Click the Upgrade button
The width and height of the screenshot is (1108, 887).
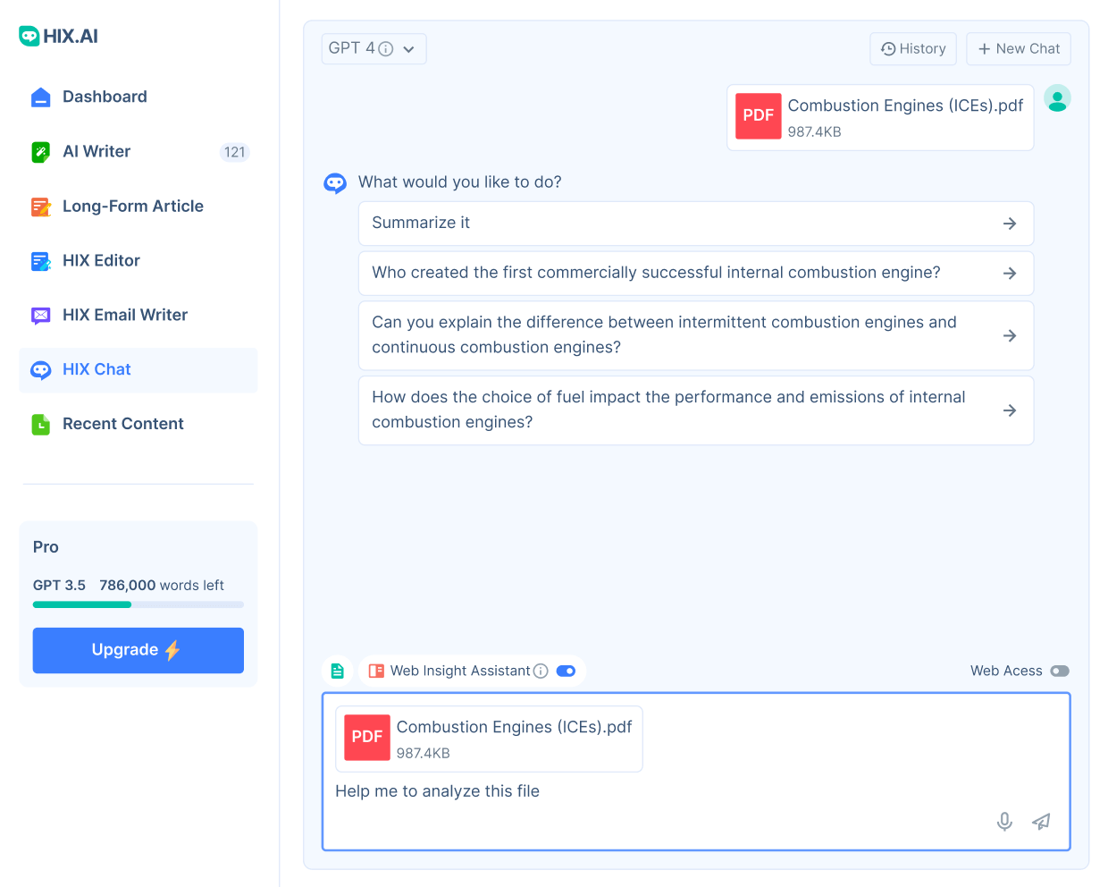[x=138, y=650]
